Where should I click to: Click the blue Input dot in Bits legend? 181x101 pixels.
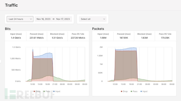point(54,91)
